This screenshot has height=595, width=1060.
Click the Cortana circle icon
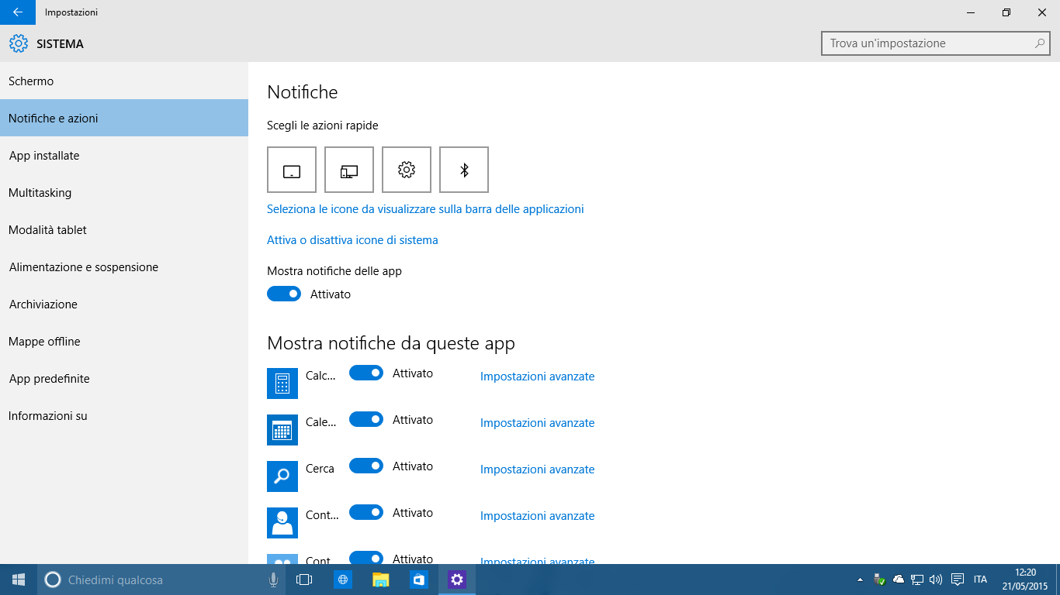pyautogui.click(x=53, y=580)
